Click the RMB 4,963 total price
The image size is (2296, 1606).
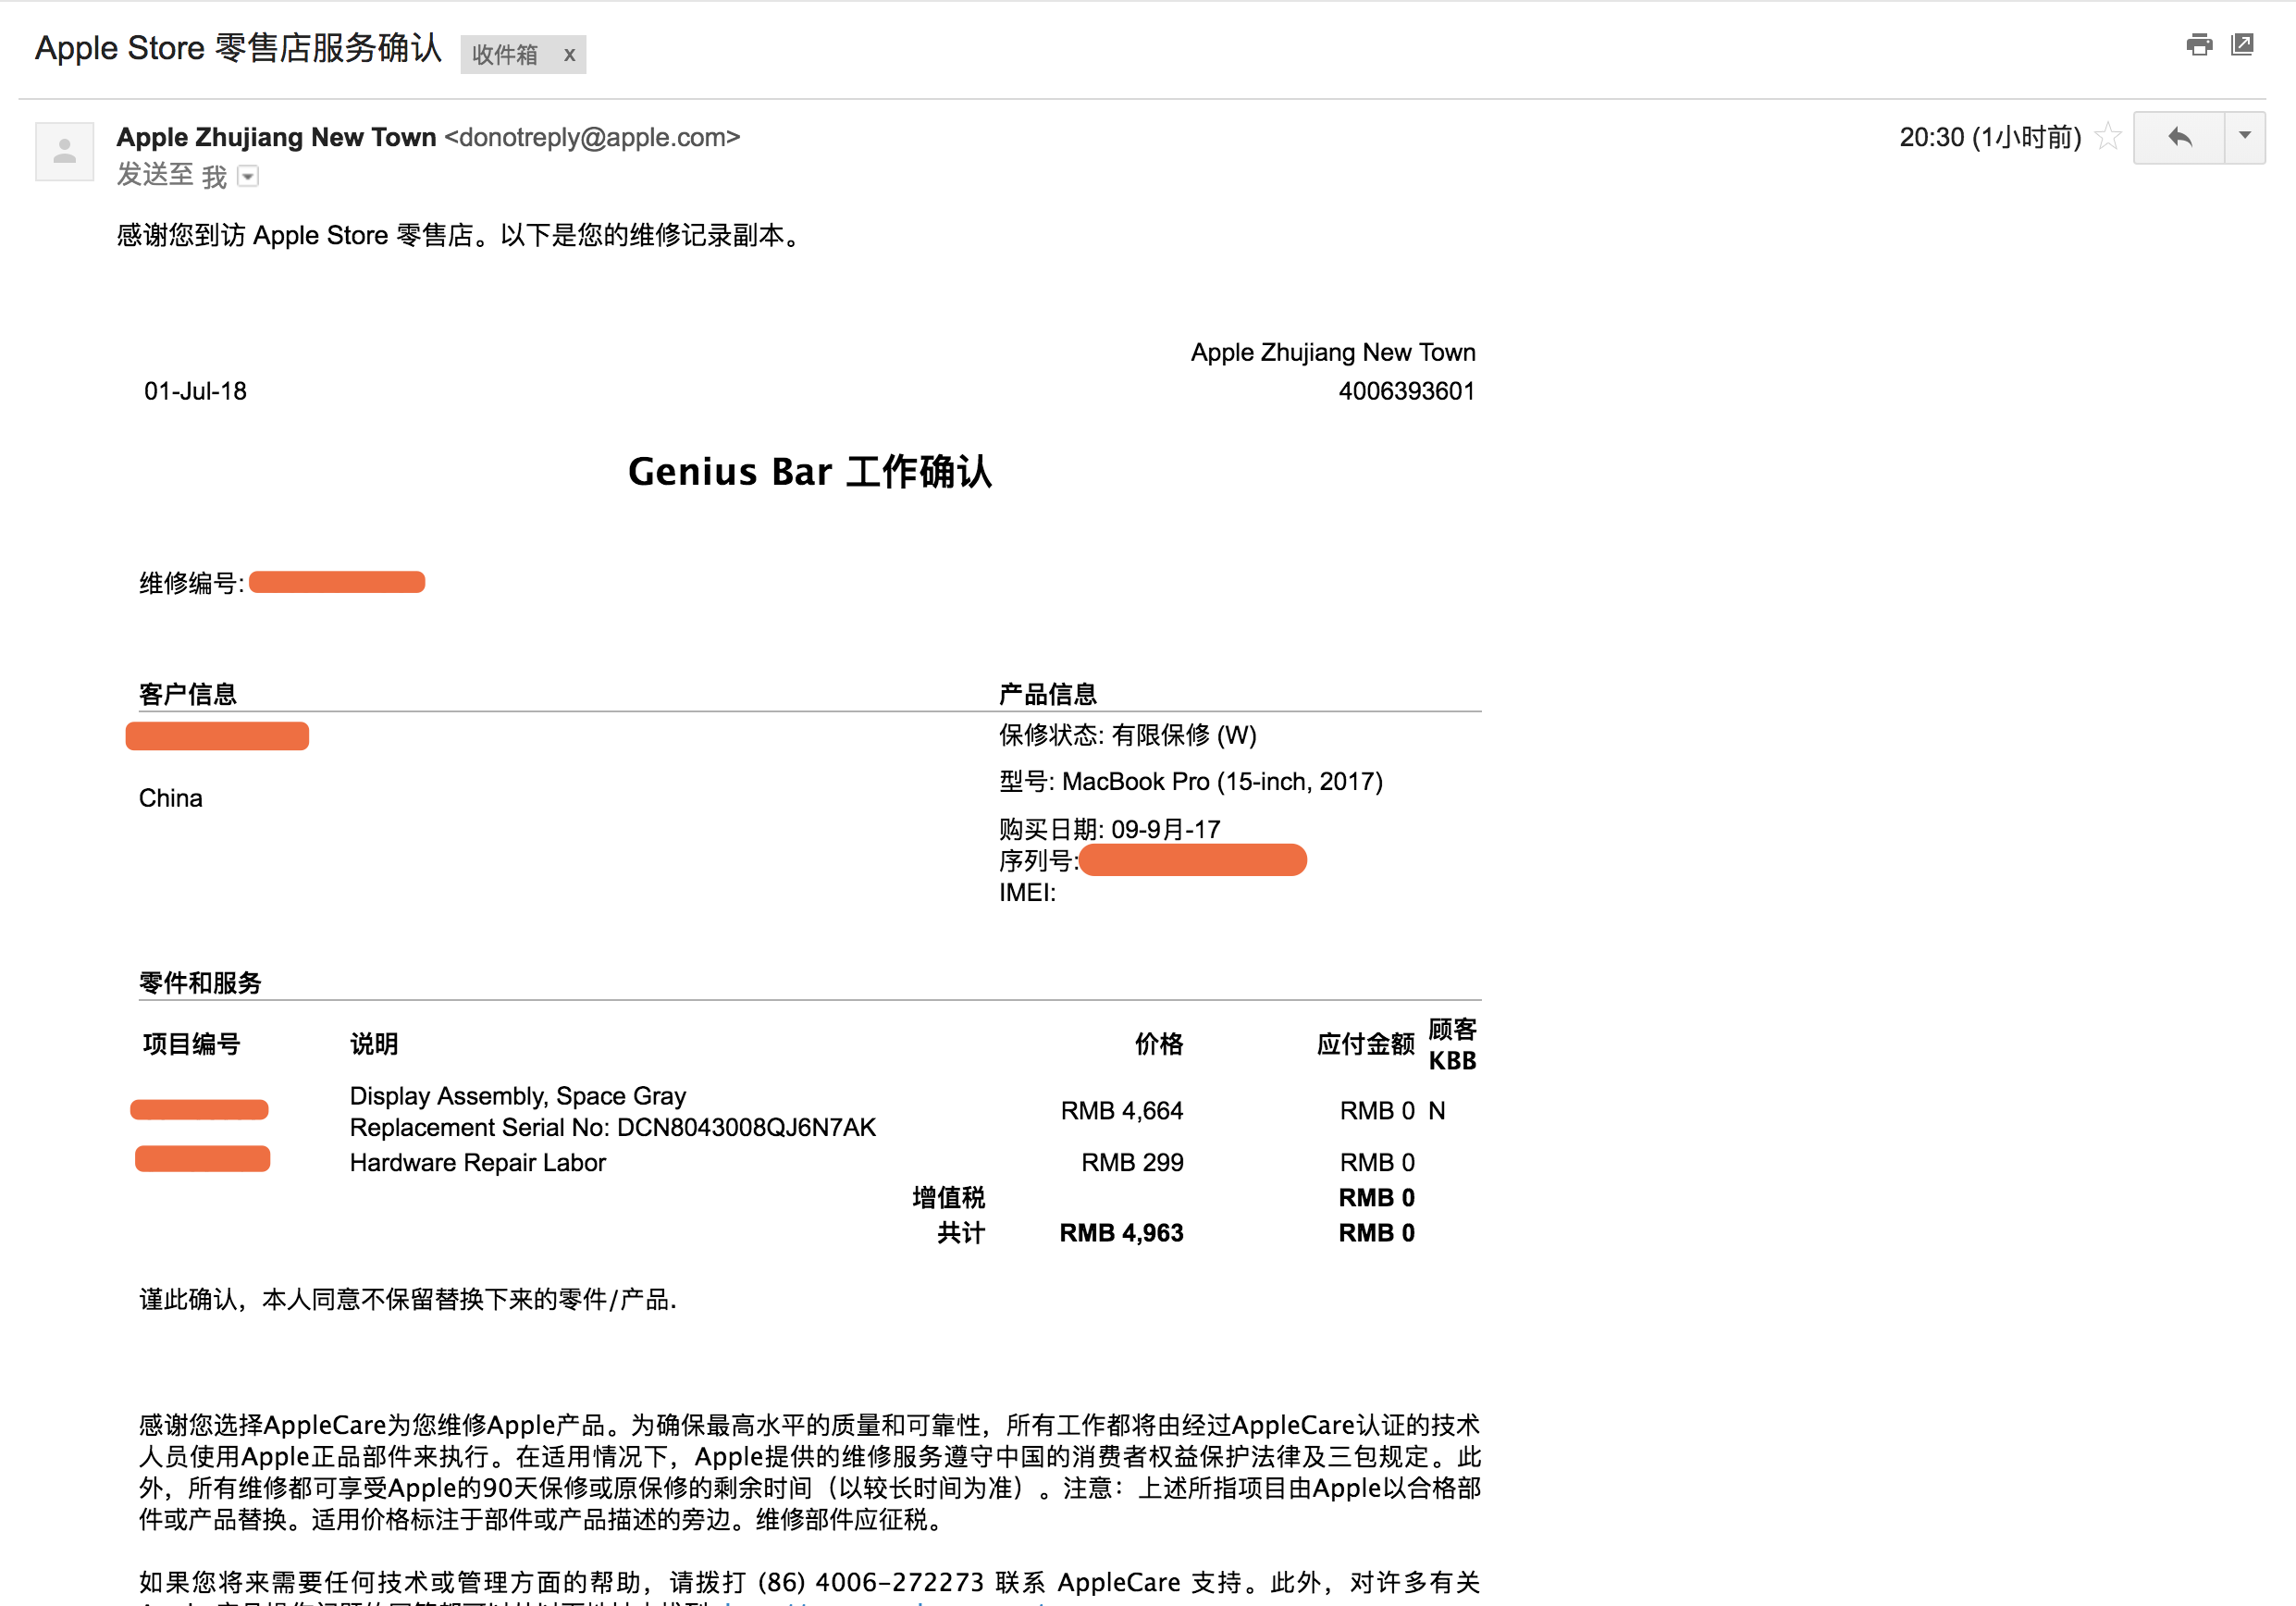(x=1121, y=1232)
